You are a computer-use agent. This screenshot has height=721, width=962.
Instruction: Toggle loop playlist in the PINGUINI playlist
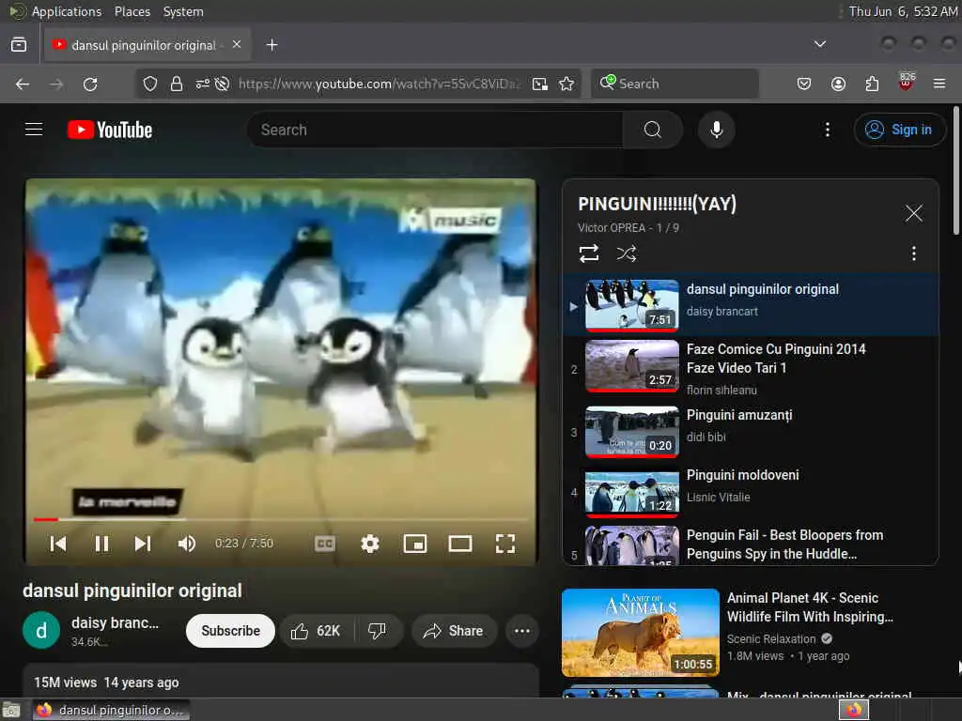click(x=589, y=253)
